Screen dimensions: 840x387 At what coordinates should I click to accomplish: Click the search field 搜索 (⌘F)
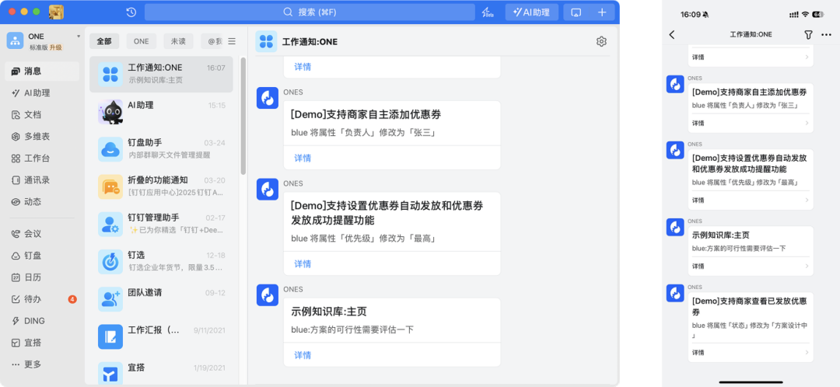tap(310, 12)
